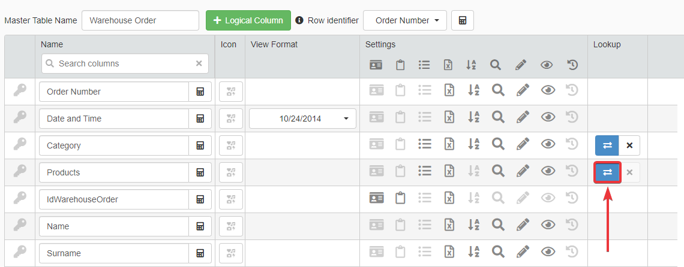Toggle history setting in Date and Time row
Viewport: 684px width, 267px height.
click(x=572, y=117)
